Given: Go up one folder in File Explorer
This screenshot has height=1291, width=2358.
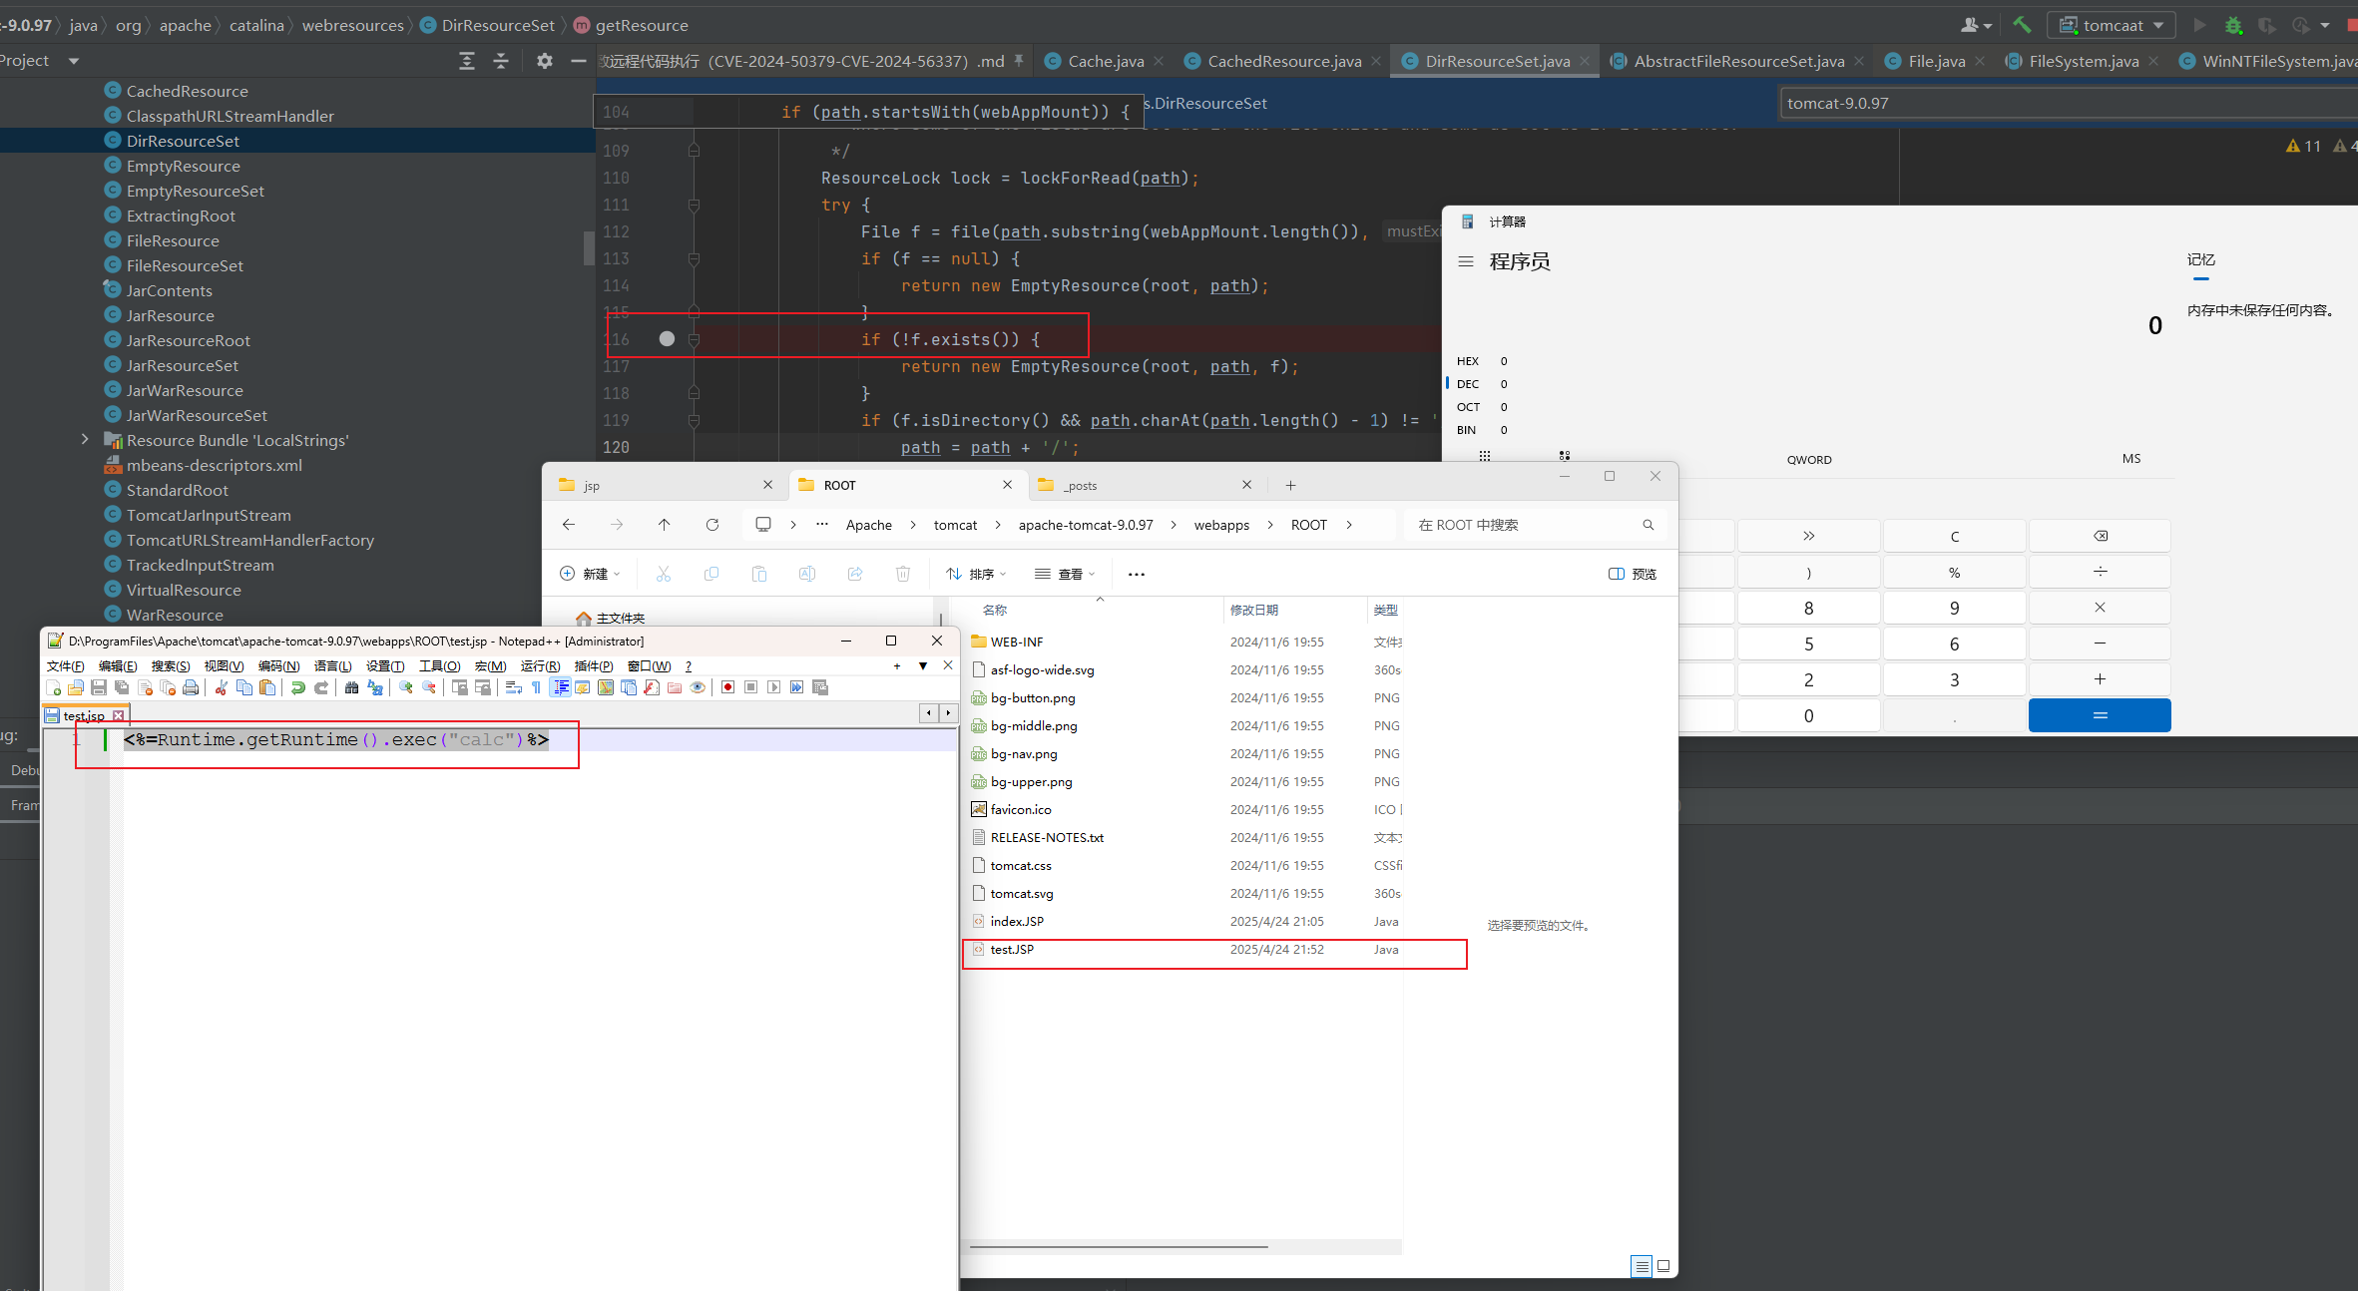Looking at the screenshot, I should point(664,525).
